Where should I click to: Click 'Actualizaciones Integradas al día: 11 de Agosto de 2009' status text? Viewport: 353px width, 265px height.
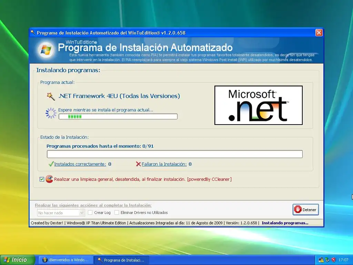176,223
